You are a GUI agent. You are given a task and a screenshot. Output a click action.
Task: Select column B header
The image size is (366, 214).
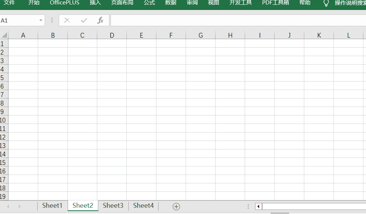pyautogui.click(x=53, y=35)
